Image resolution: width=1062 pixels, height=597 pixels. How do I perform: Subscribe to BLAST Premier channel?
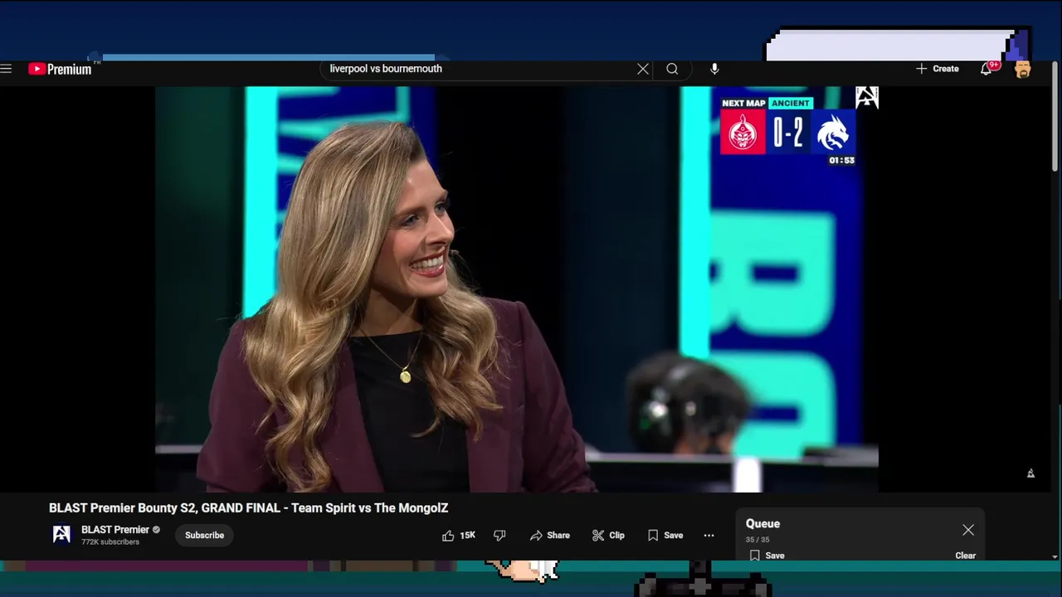pyautogui.click(x=204, y=536)
